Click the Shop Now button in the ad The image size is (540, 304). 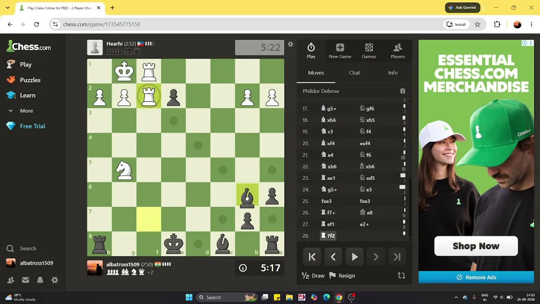pyautogui.click(x=476, y=246)
